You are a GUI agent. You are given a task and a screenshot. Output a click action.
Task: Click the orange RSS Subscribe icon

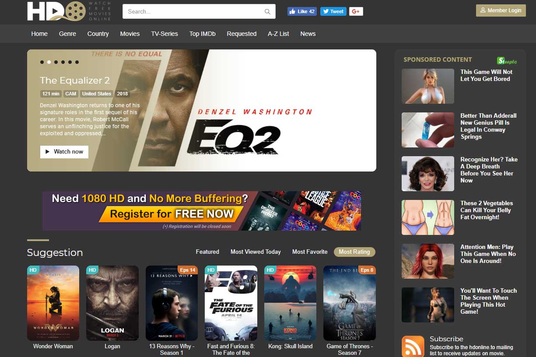pos(413,346)
